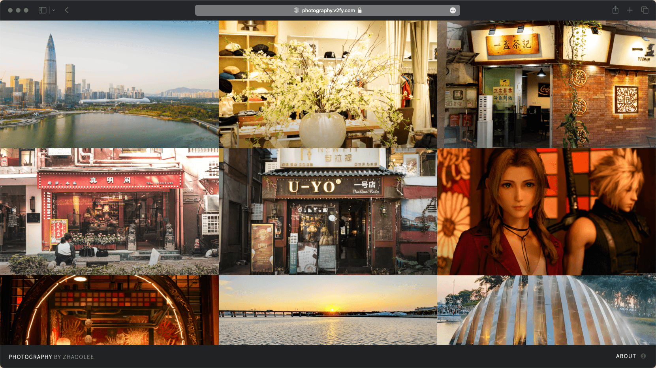Open the city skyline lake photo
Image resolution: width=656 pixels, height=368 pixels.
coord(109,84)
